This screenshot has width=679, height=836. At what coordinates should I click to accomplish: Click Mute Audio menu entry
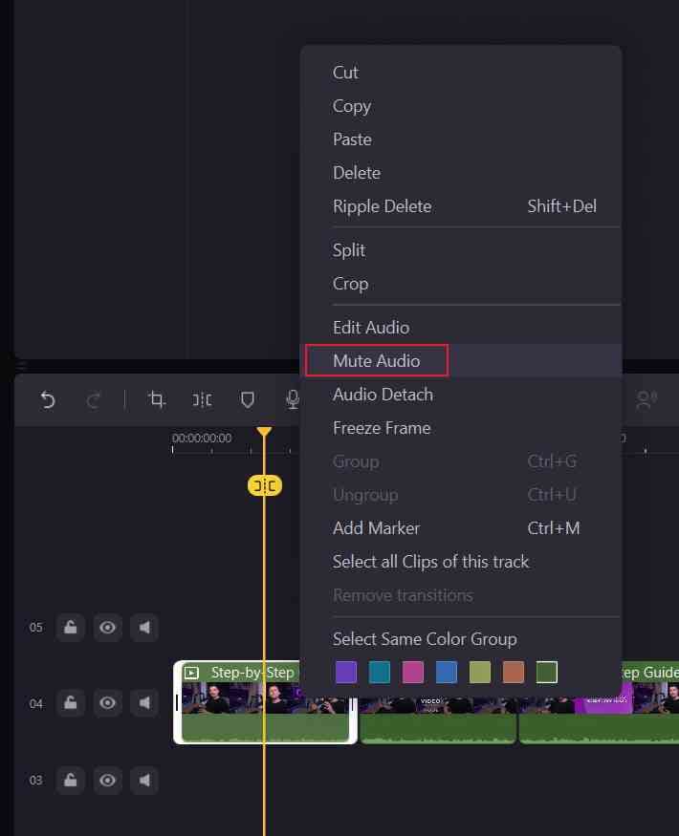(461, 361)
